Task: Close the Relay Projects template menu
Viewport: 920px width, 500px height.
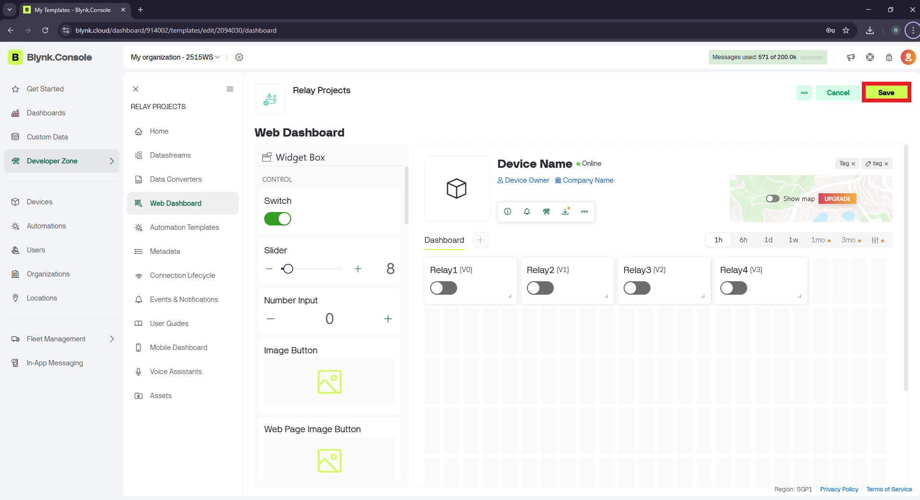Action: 136,89
